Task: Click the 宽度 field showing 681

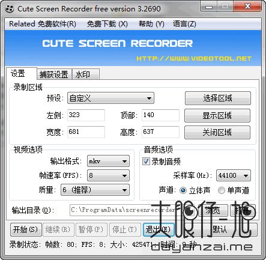Action: 86,132
